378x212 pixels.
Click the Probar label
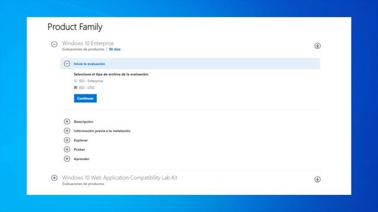79,150
